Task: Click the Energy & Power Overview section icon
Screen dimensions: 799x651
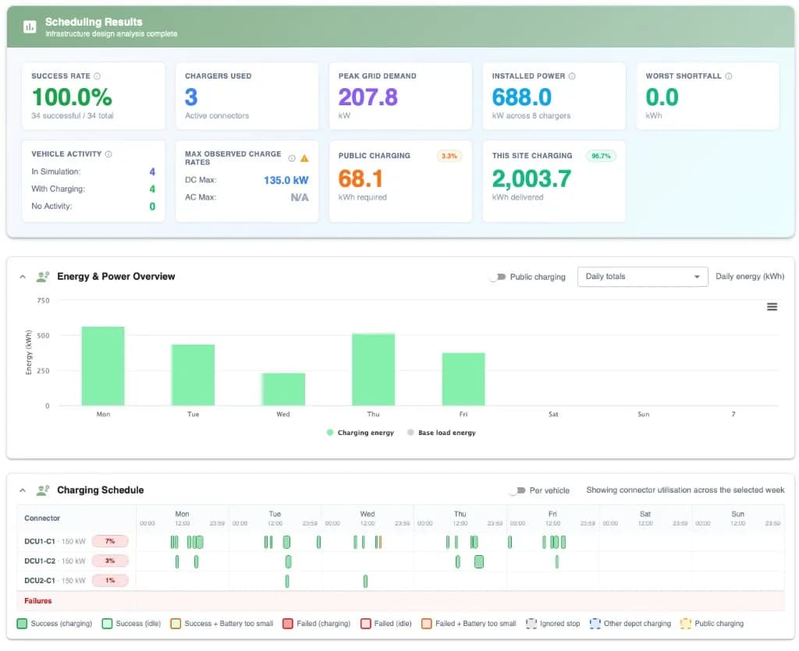Action: coord(43,277)
